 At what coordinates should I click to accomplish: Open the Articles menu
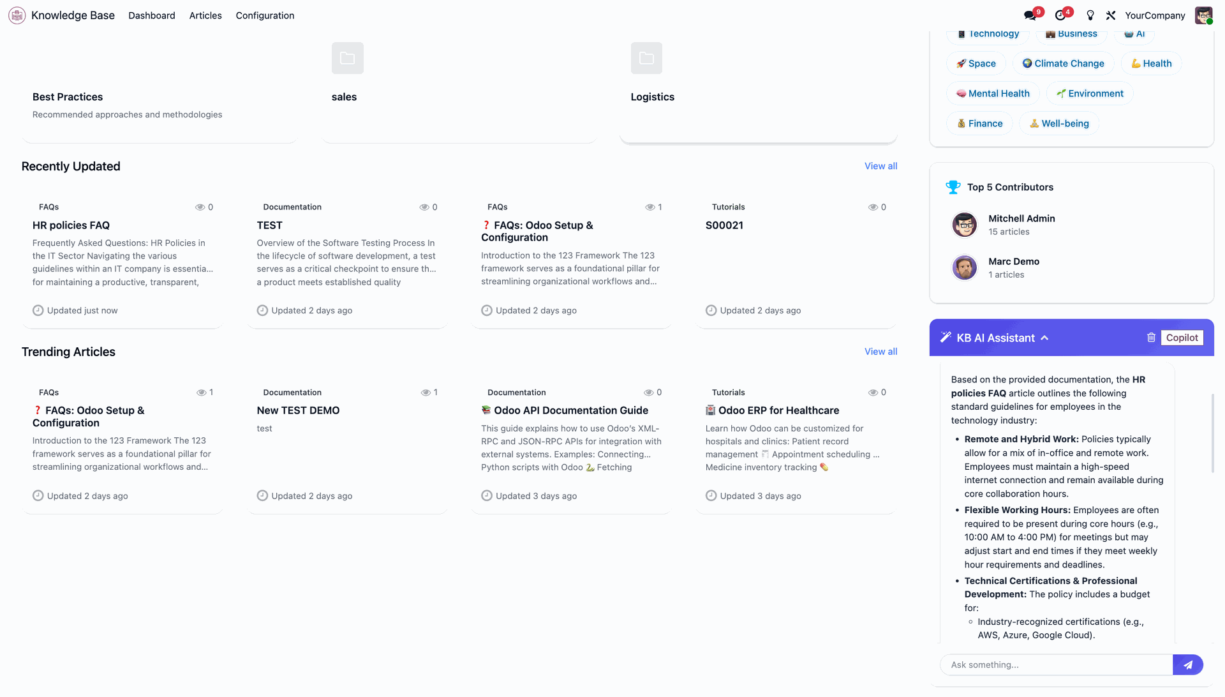coord(205,15)
